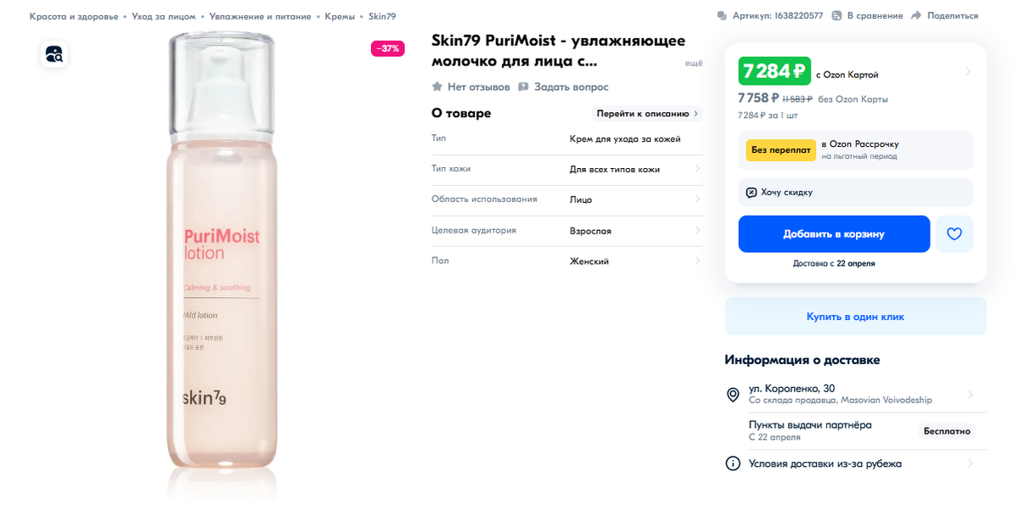
Task: Add product to favorites with heart icon
Action: [x=954, y=233]
